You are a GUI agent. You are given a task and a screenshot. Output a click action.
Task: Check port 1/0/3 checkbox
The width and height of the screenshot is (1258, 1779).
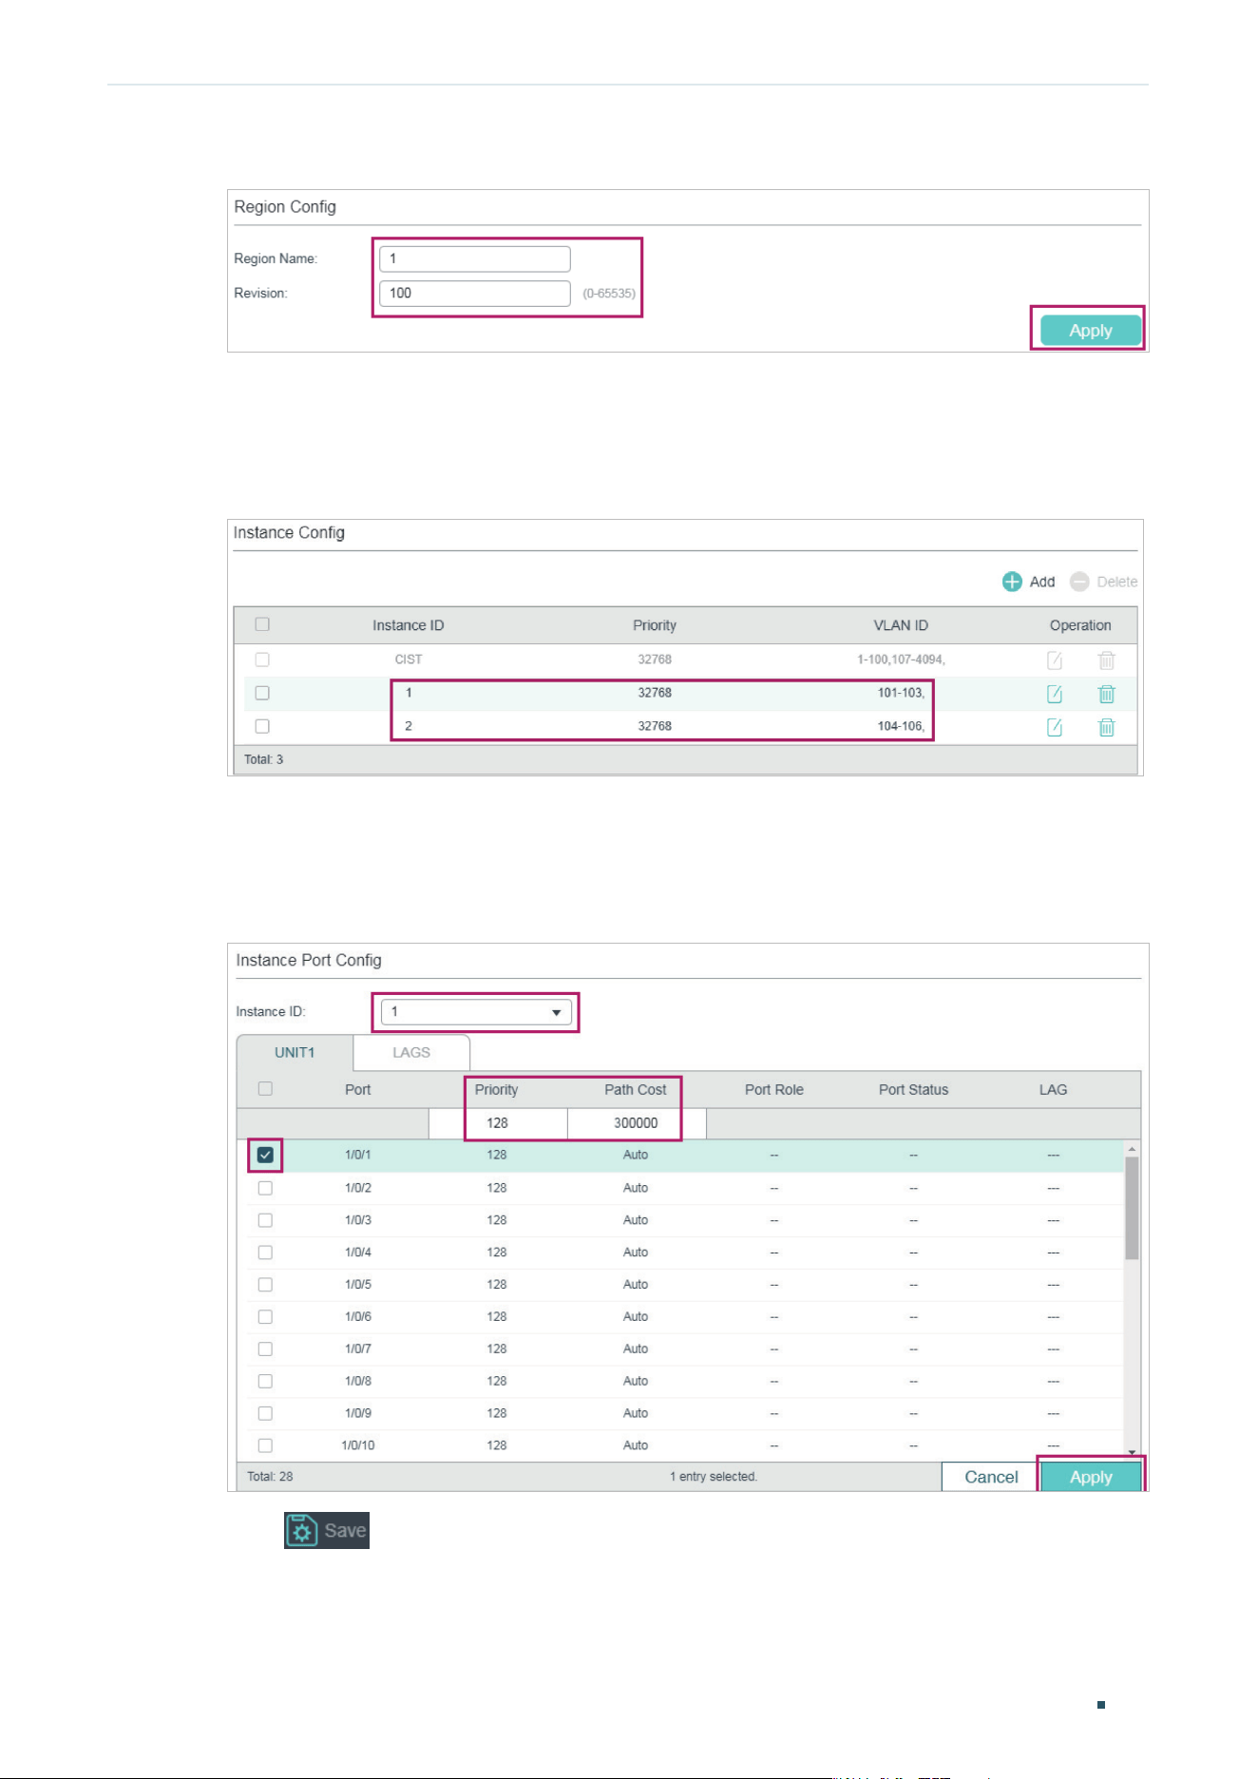(265, 1220)
